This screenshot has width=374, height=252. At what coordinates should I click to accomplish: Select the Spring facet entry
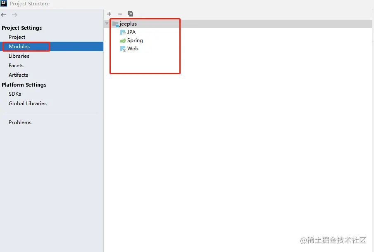(x=135, y=40)
